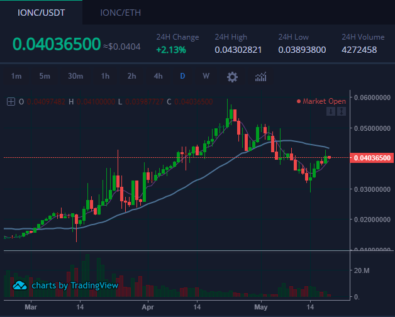
Task: Click the 24H High value 0.04302821
Action: click(x=238, y=50)
